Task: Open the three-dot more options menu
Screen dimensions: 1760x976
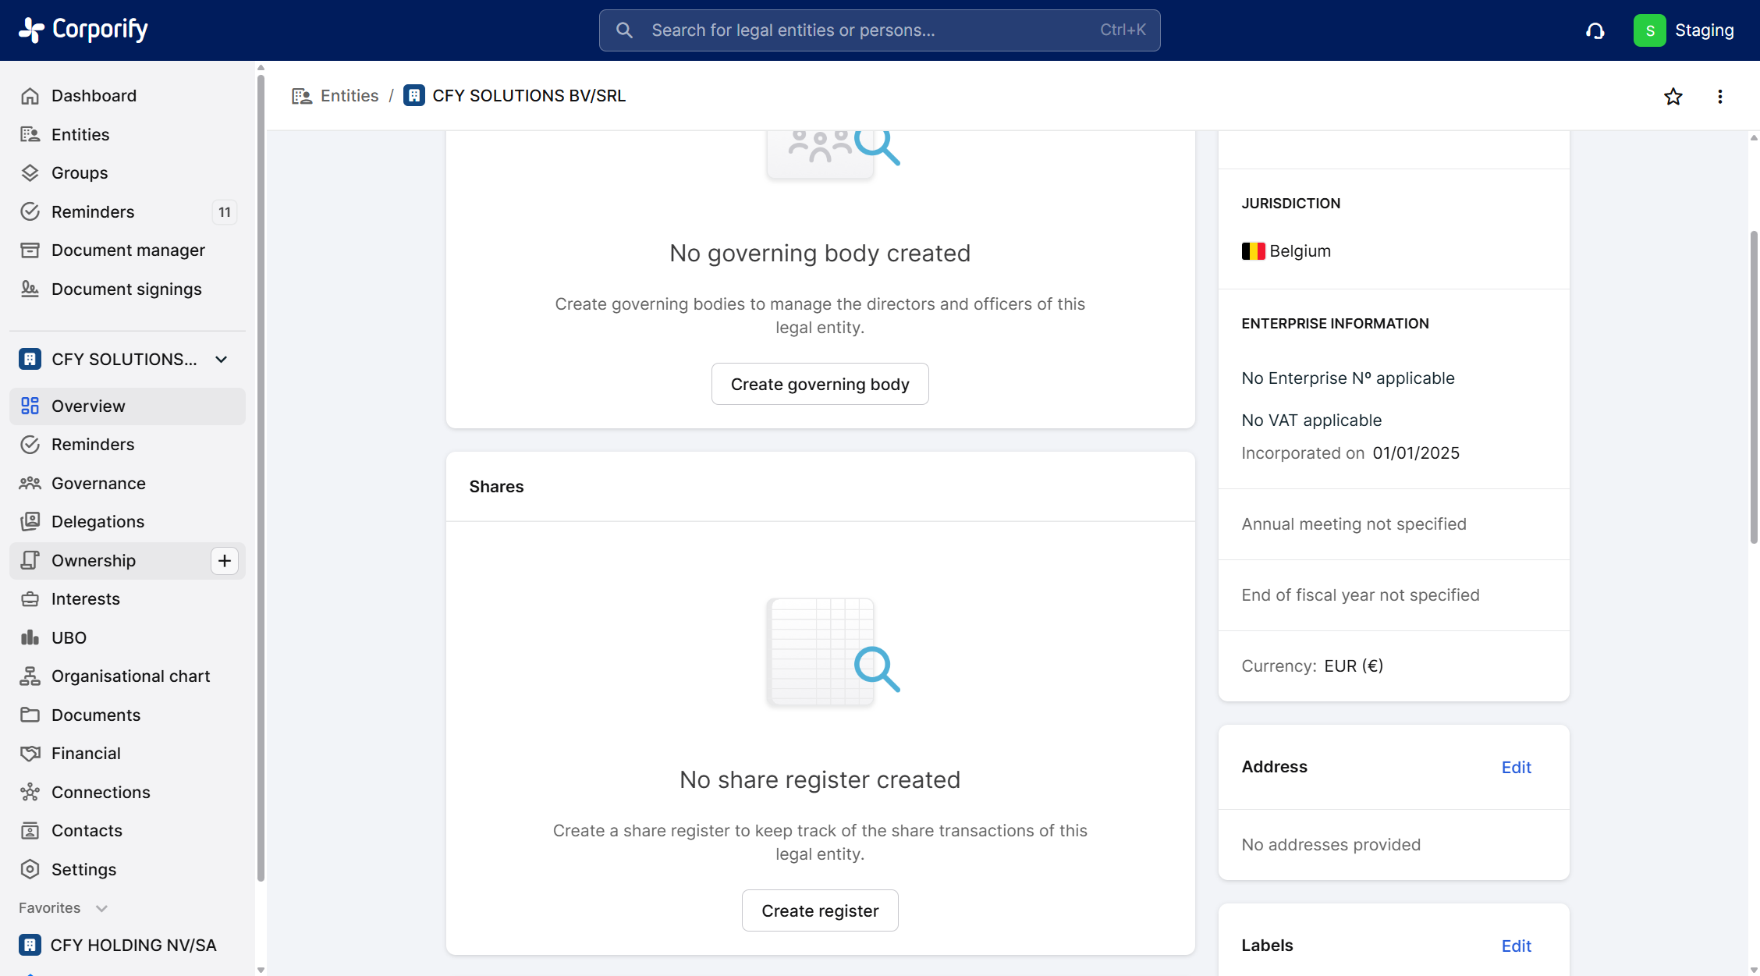Action: 1719,97
